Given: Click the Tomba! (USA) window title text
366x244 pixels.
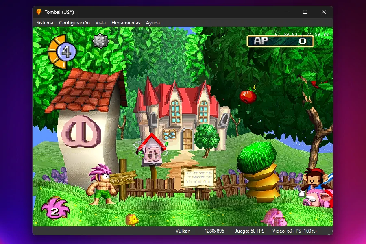Looking at the screenshot, I should 59,12.
